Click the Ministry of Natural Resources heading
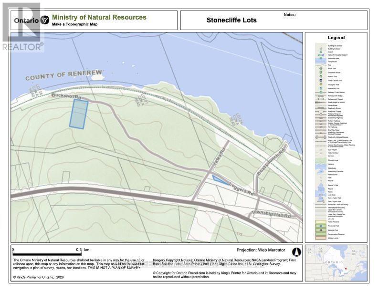Image resolution: width=378 pixels, height=292 pixels. [x=99, y=17]
